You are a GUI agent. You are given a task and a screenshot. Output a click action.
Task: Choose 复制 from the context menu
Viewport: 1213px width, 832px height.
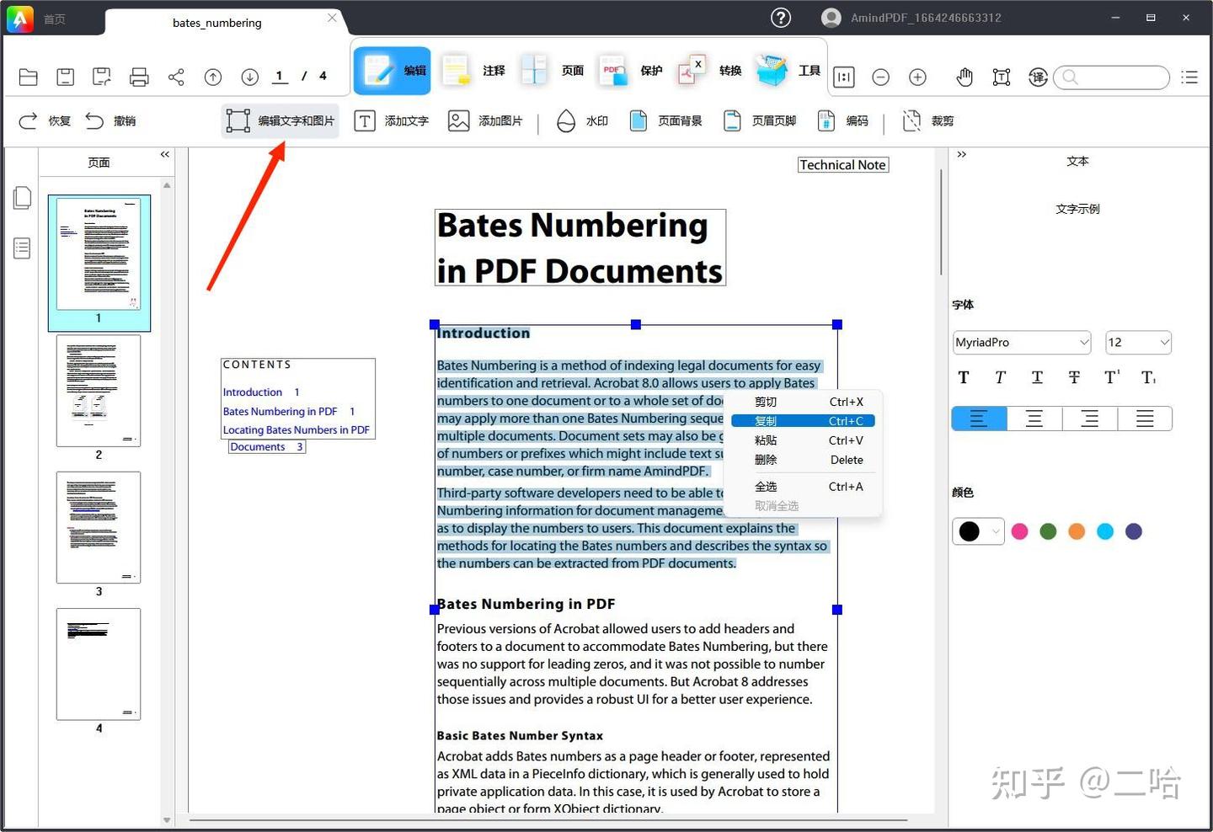point(803,421)
